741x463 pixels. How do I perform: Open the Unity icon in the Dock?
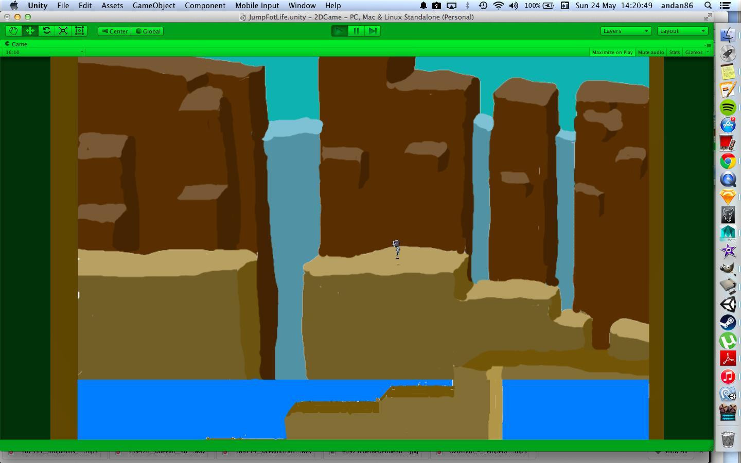point(728,305)
